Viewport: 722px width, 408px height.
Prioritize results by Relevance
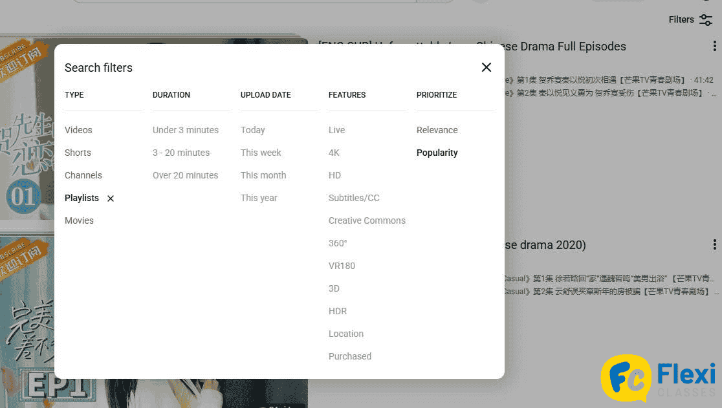[437, 130]
